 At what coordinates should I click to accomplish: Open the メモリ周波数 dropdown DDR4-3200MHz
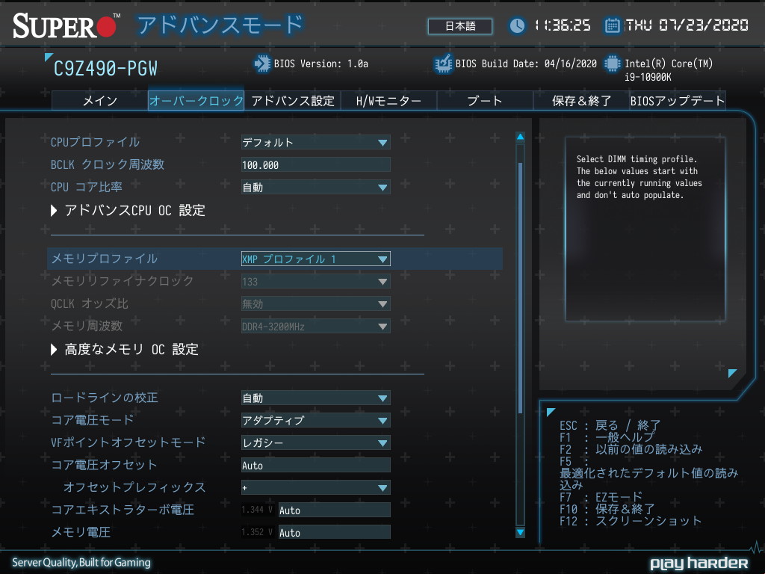point(316,327)
